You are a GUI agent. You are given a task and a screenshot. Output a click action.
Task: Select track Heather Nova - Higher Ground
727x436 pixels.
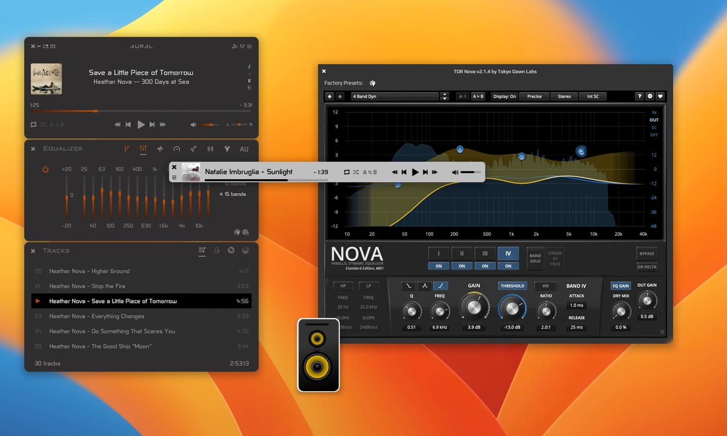[141, 271]
